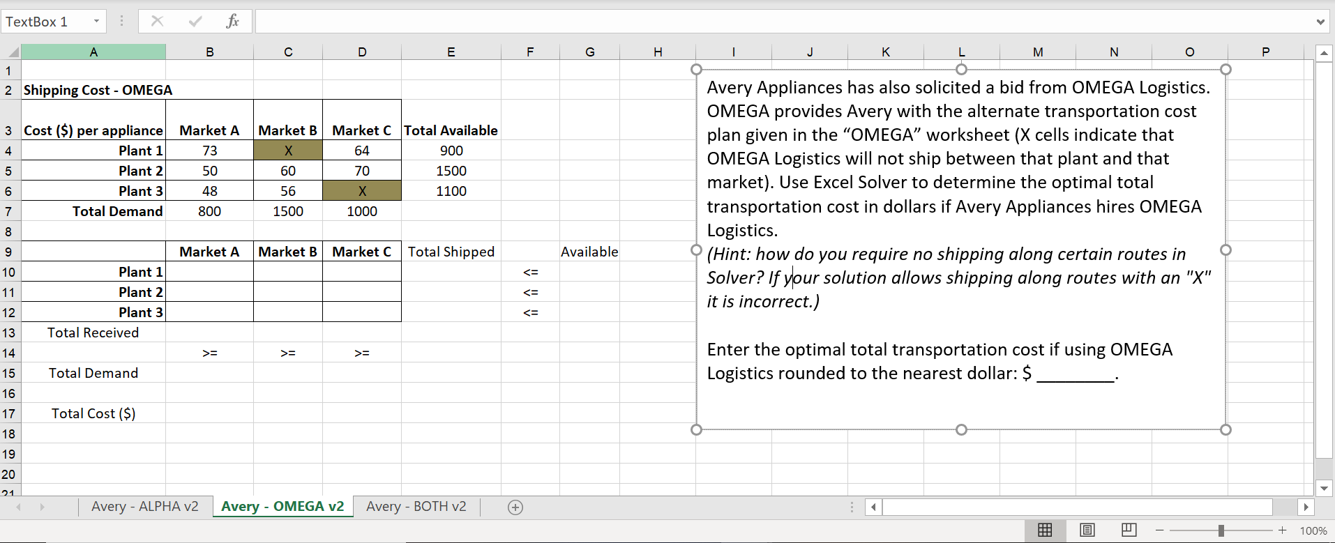The image size is (1335, 543).
Task: Click the X cell for Plant 1 Market B
Action: (x=288, y=151)
